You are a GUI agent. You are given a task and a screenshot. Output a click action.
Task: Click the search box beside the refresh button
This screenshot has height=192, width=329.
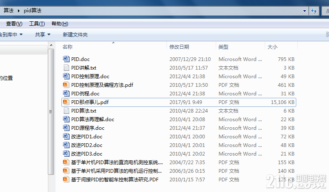(x=326, y=11)
